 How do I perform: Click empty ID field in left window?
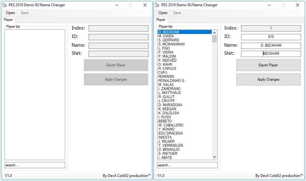119,37
